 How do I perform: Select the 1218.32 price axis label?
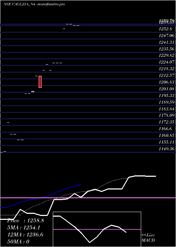pyautogui.click(x=167, y=69)
